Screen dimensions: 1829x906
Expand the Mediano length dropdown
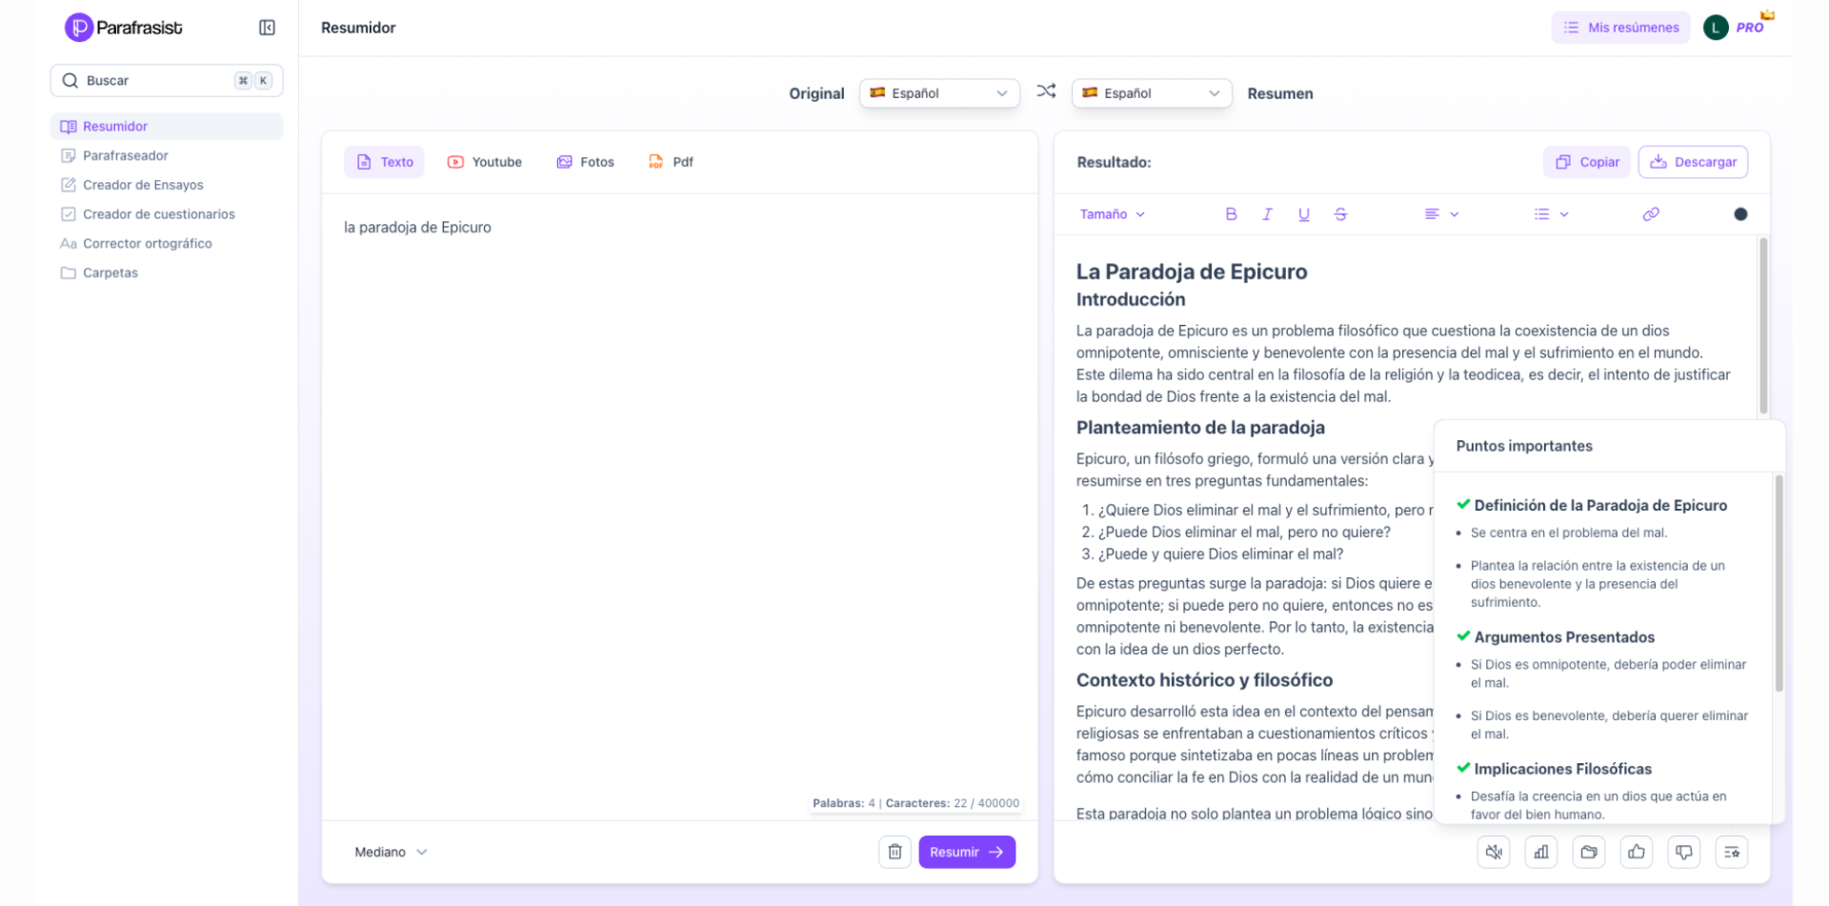click(x=391, y=852)
